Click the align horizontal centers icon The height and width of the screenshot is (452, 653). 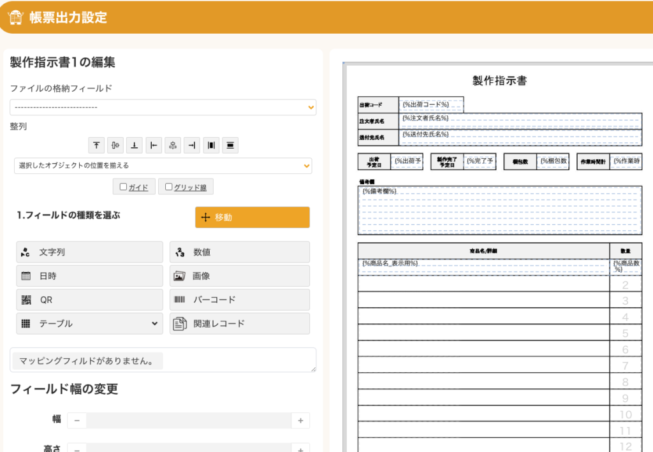[x=173, y=145]
